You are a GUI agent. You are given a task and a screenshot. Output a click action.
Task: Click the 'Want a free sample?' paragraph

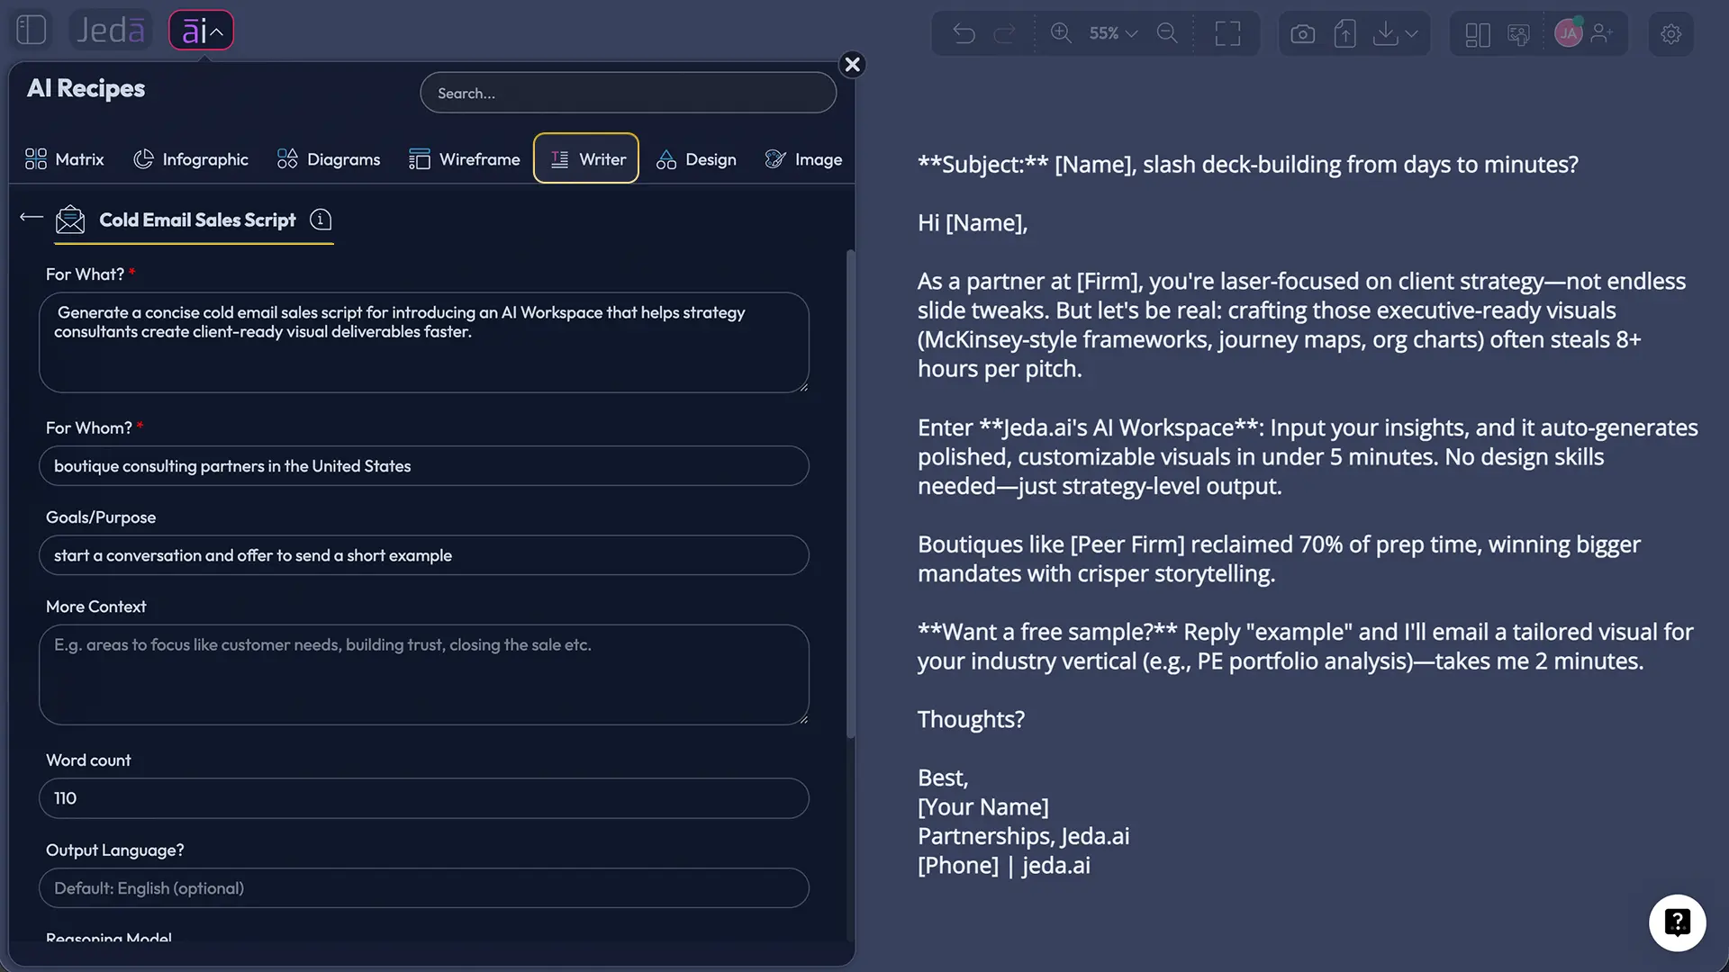click(1306, 646)
